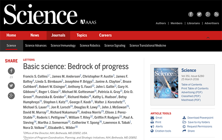The height and width of the screenshot is (140, 222).
Task: Collapse the header using the chevron arrow
Action: tap(208, 38)
